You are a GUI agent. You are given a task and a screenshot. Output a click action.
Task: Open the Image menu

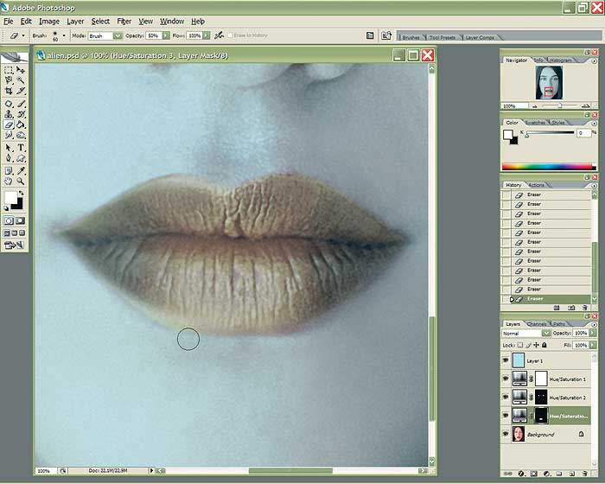pos(49,22)
